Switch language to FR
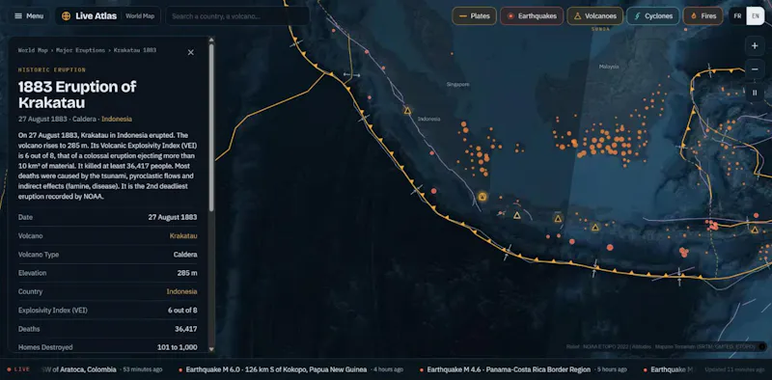The width and height of the screenshot is (772, 380). (x=737, y=15)
